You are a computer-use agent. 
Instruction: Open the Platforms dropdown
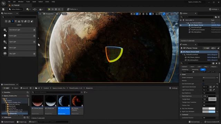[x=73, y=9]
